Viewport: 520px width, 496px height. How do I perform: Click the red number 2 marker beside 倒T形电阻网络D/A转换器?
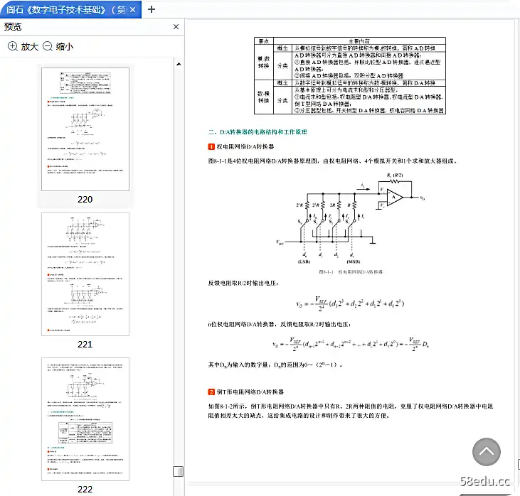[211, 392]
